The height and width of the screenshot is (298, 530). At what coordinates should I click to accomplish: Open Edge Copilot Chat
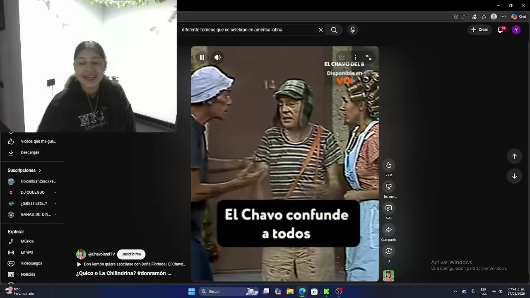pos(518,17)
